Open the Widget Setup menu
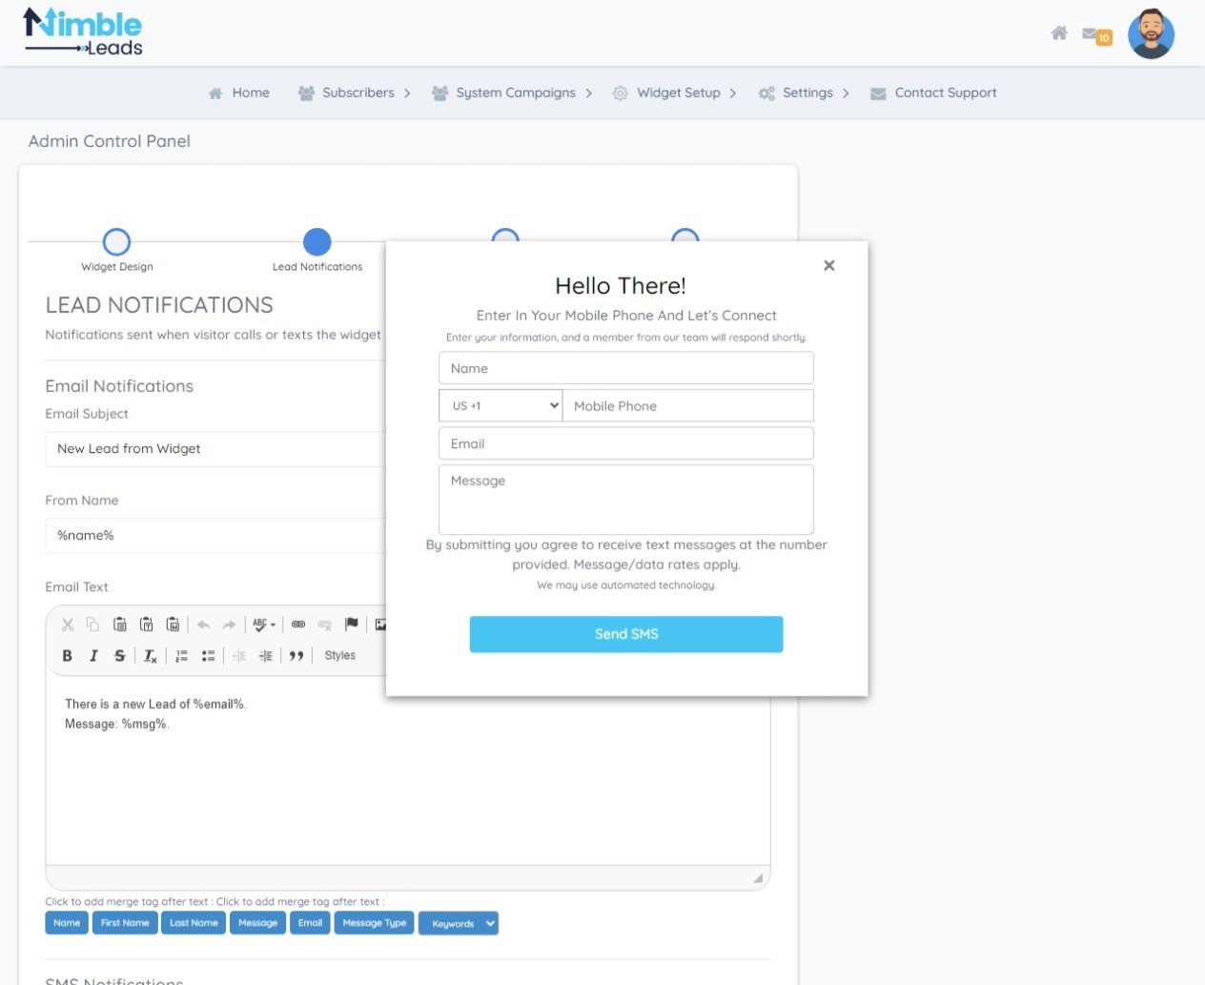 pos(678,93)
